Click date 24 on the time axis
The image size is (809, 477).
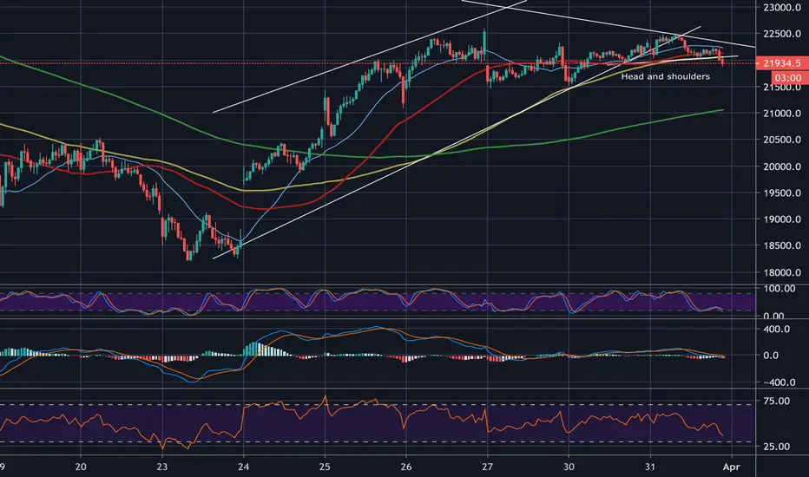click(243, 467)
